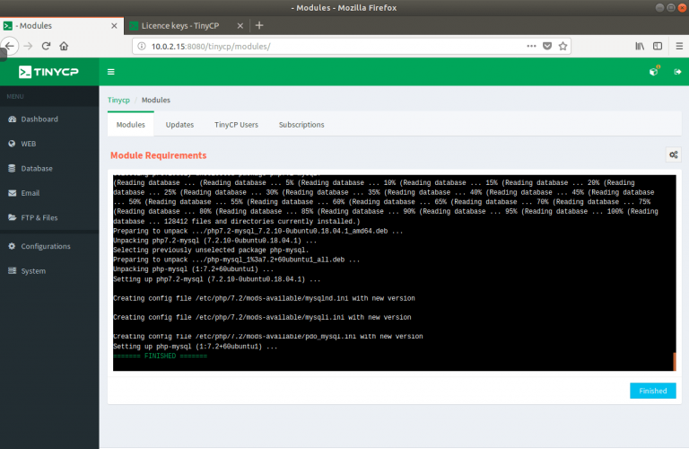Open the WEB section globe icon
This screenshot has height=449, width=689.
(13, 144)
